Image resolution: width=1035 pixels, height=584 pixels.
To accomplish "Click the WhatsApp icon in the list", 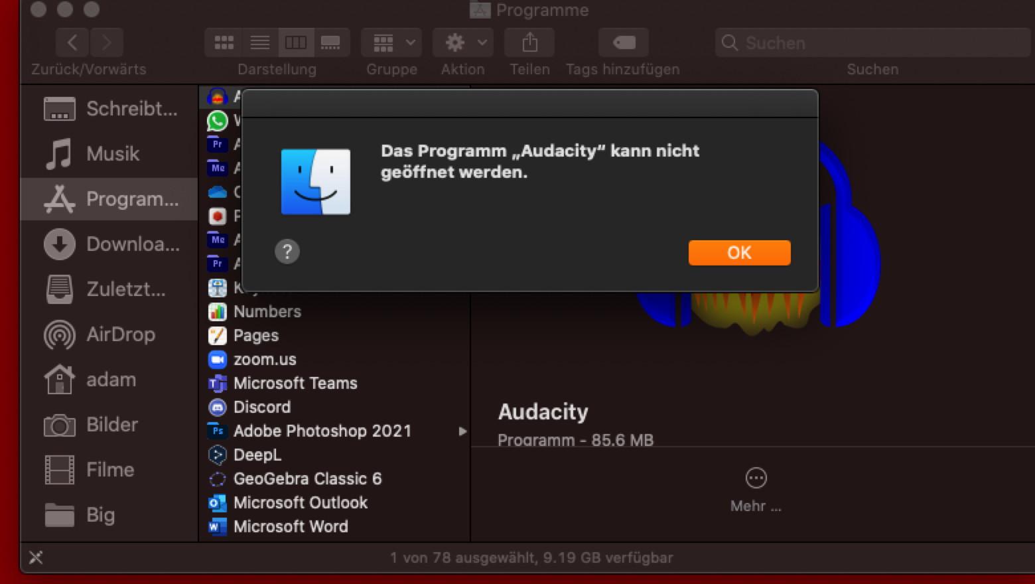I will tap(218, 120).
